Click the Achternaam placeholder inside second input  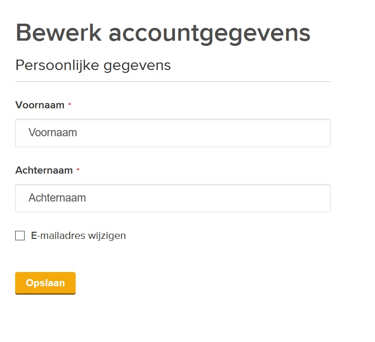pos(57,198)
